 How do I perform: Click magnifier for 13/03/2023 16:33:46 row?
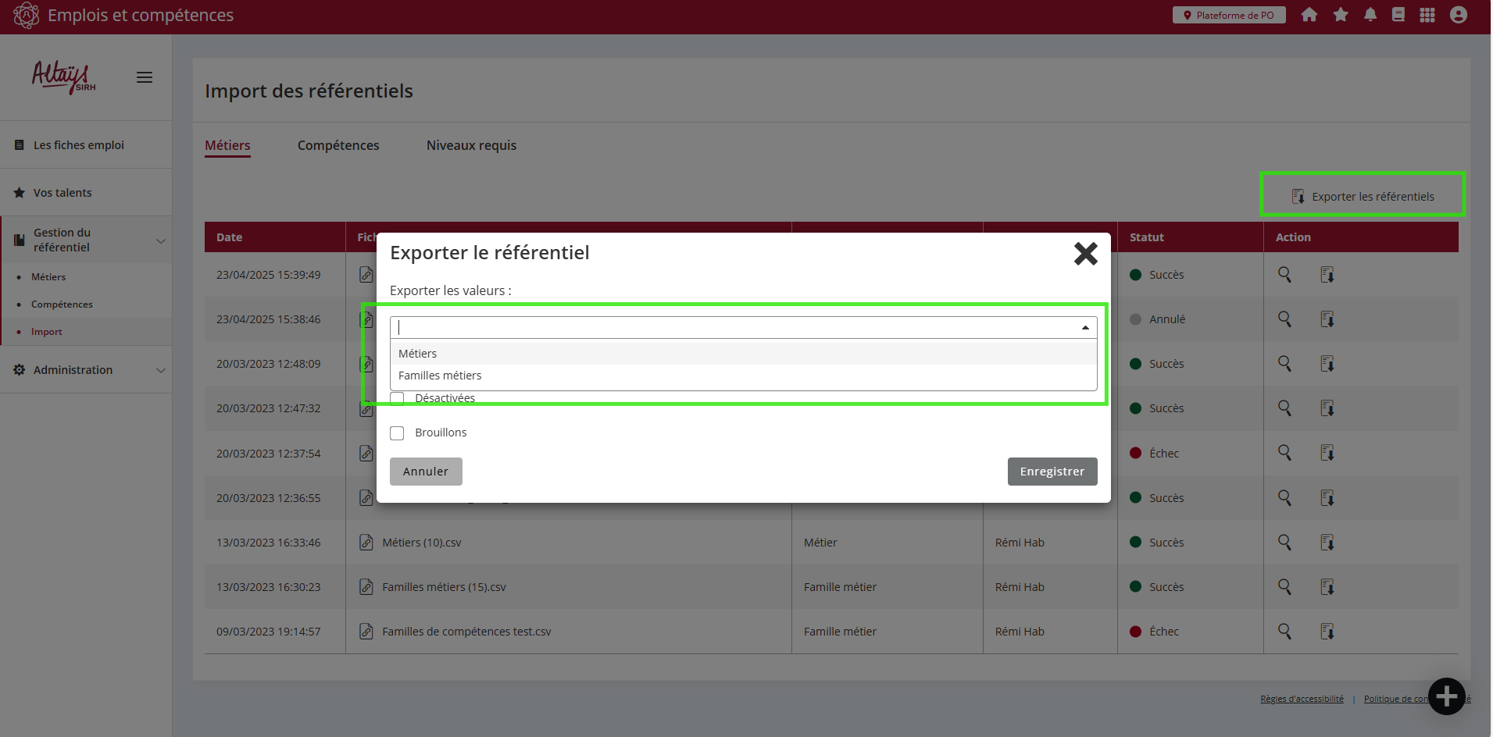pos(1284,543)
